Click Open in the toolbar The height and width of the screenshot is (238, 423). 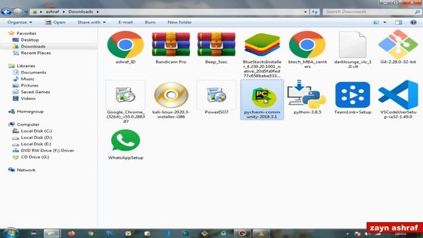click(x=56, y=22)
